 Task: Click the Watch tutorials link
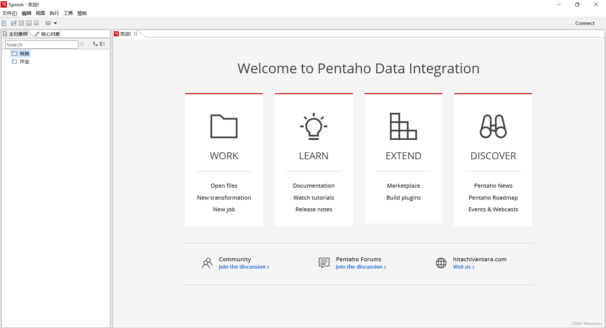click(314, 197)
